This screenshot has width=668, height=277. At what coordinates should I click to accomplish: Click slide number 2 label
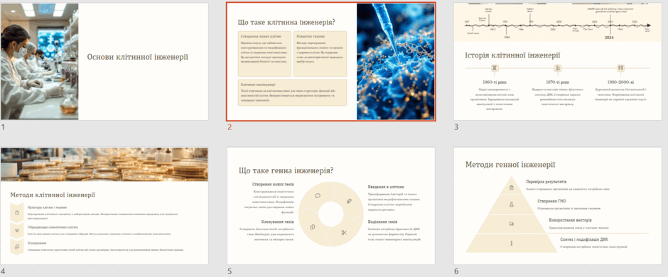[230, 127]
